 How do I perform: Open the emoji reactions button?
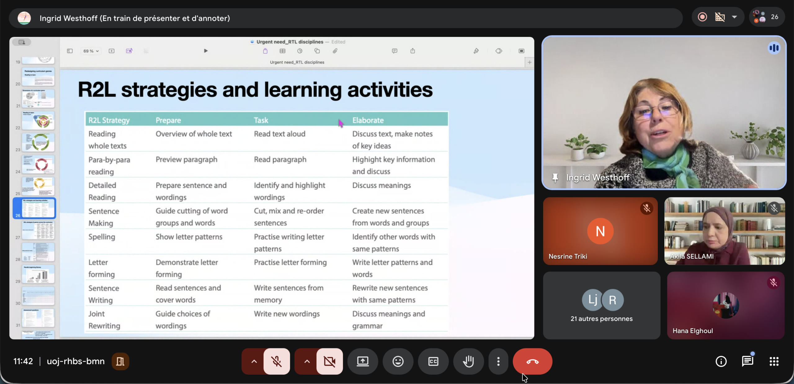398,361
